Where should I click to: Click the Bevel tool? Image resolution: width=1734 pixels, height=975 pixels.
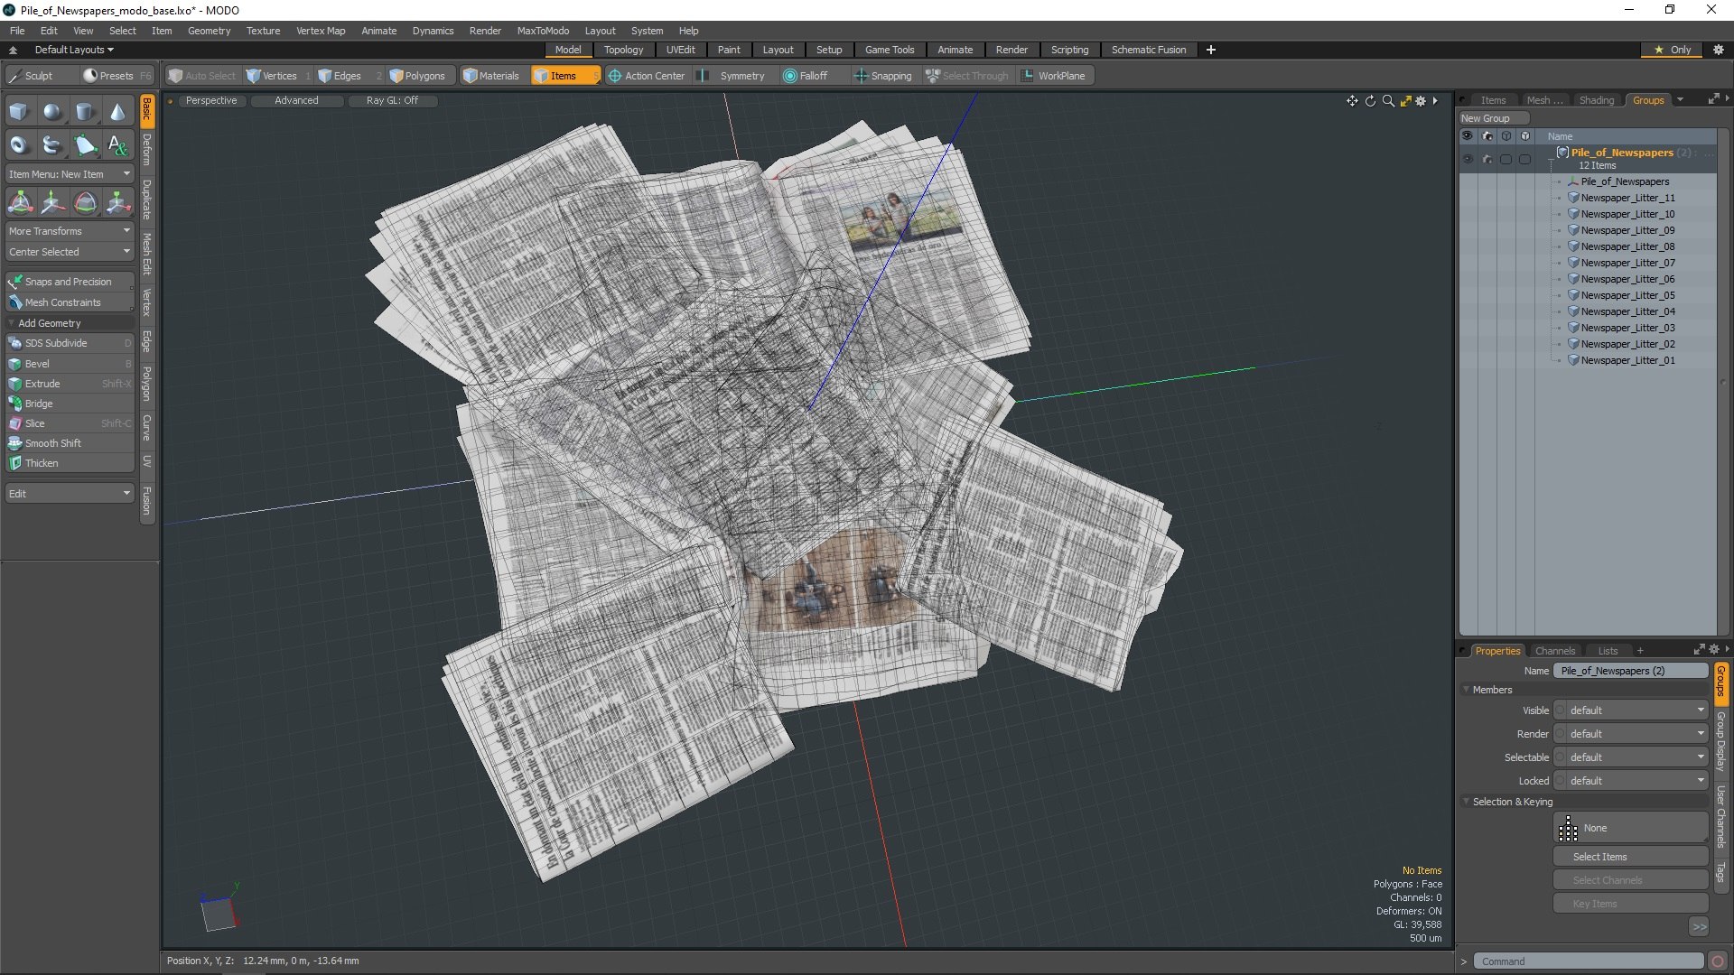pos(70,364)
